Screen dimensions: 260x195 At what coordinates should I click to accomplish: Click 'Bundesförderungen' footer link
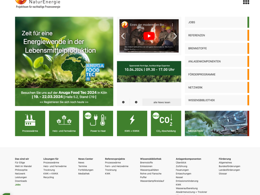(229, 166)
